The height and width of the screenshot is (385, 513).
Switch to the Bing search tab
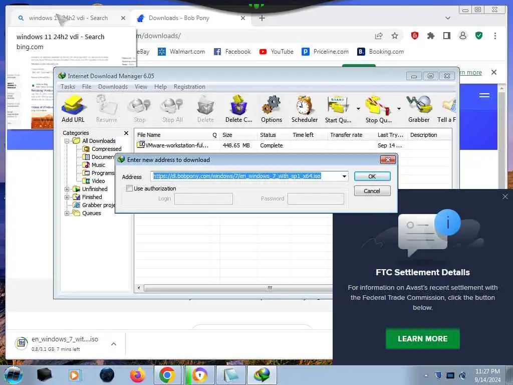(68, 18)
